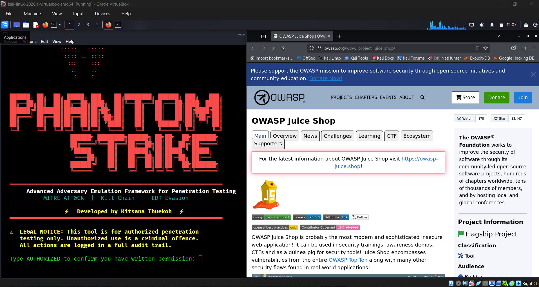Image resolution: width=539 pixels, height=287 pixels.
Task: Open the file manager from Kali panel
Action: (x=26, y=25)
